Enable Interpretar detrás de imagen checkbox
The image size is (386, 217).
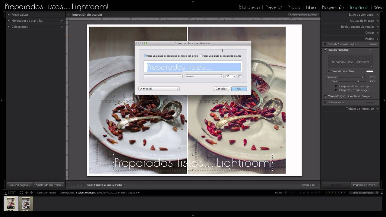(x=337, y=86)
